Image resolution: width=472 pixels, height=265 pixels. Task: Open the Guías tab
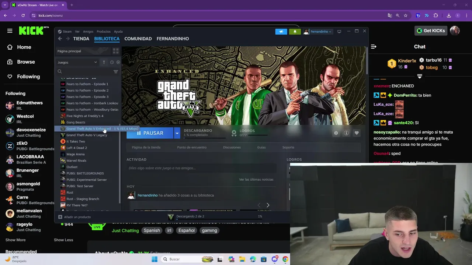point(261,147)
